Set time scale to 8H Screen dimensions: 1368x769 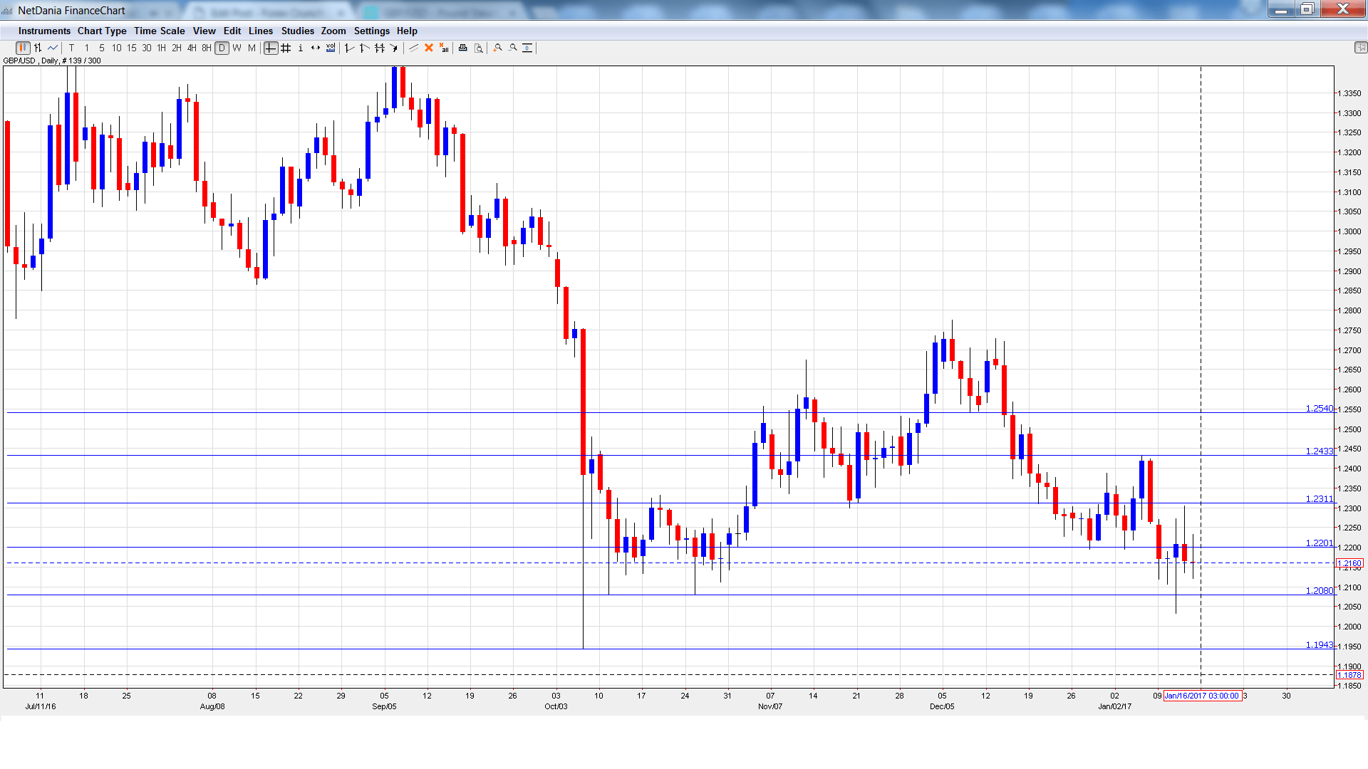click(207, 48)
